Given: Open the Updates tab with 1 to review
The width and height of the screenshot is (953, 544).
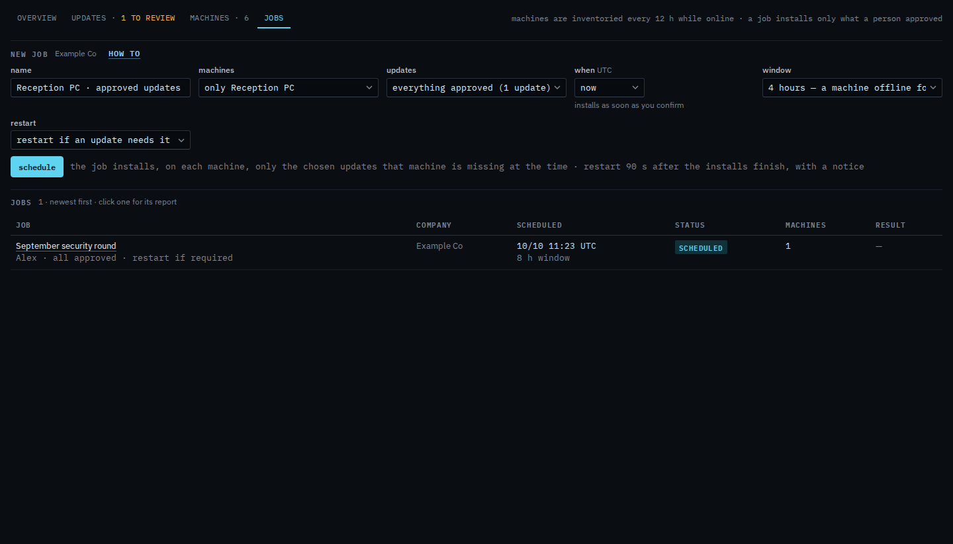Looking at the screenshot, I should click(x=123, y=18).
